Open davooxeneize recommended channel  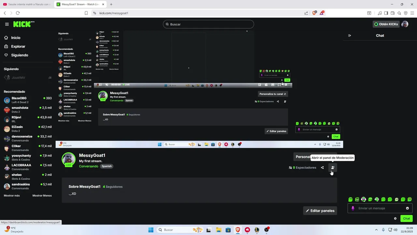click(28, 138)
